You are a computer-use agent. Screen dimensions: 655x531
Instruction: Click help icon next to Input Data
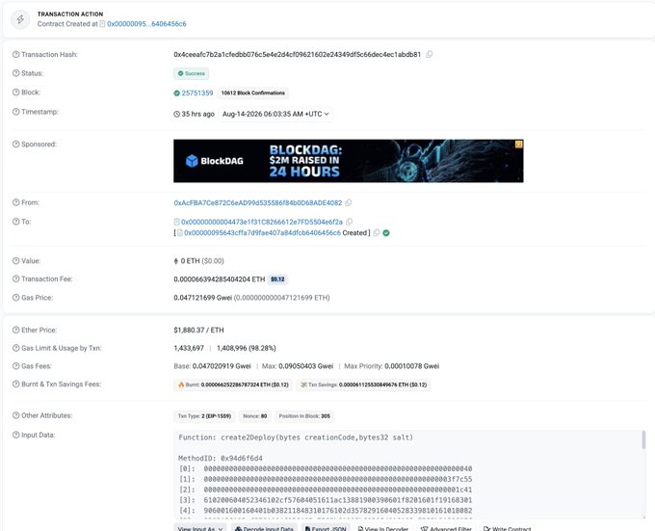[x=15, y=435]
